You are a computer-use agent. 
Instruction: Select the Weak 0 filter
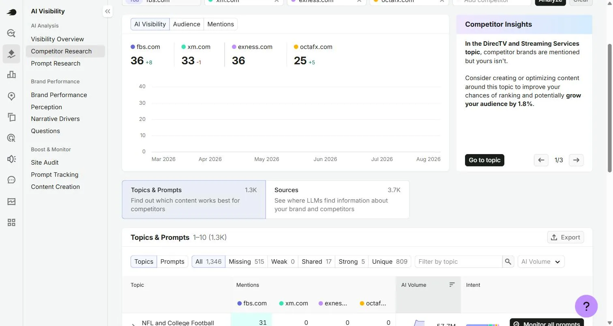pyautogui.click(x=283, y=262)
